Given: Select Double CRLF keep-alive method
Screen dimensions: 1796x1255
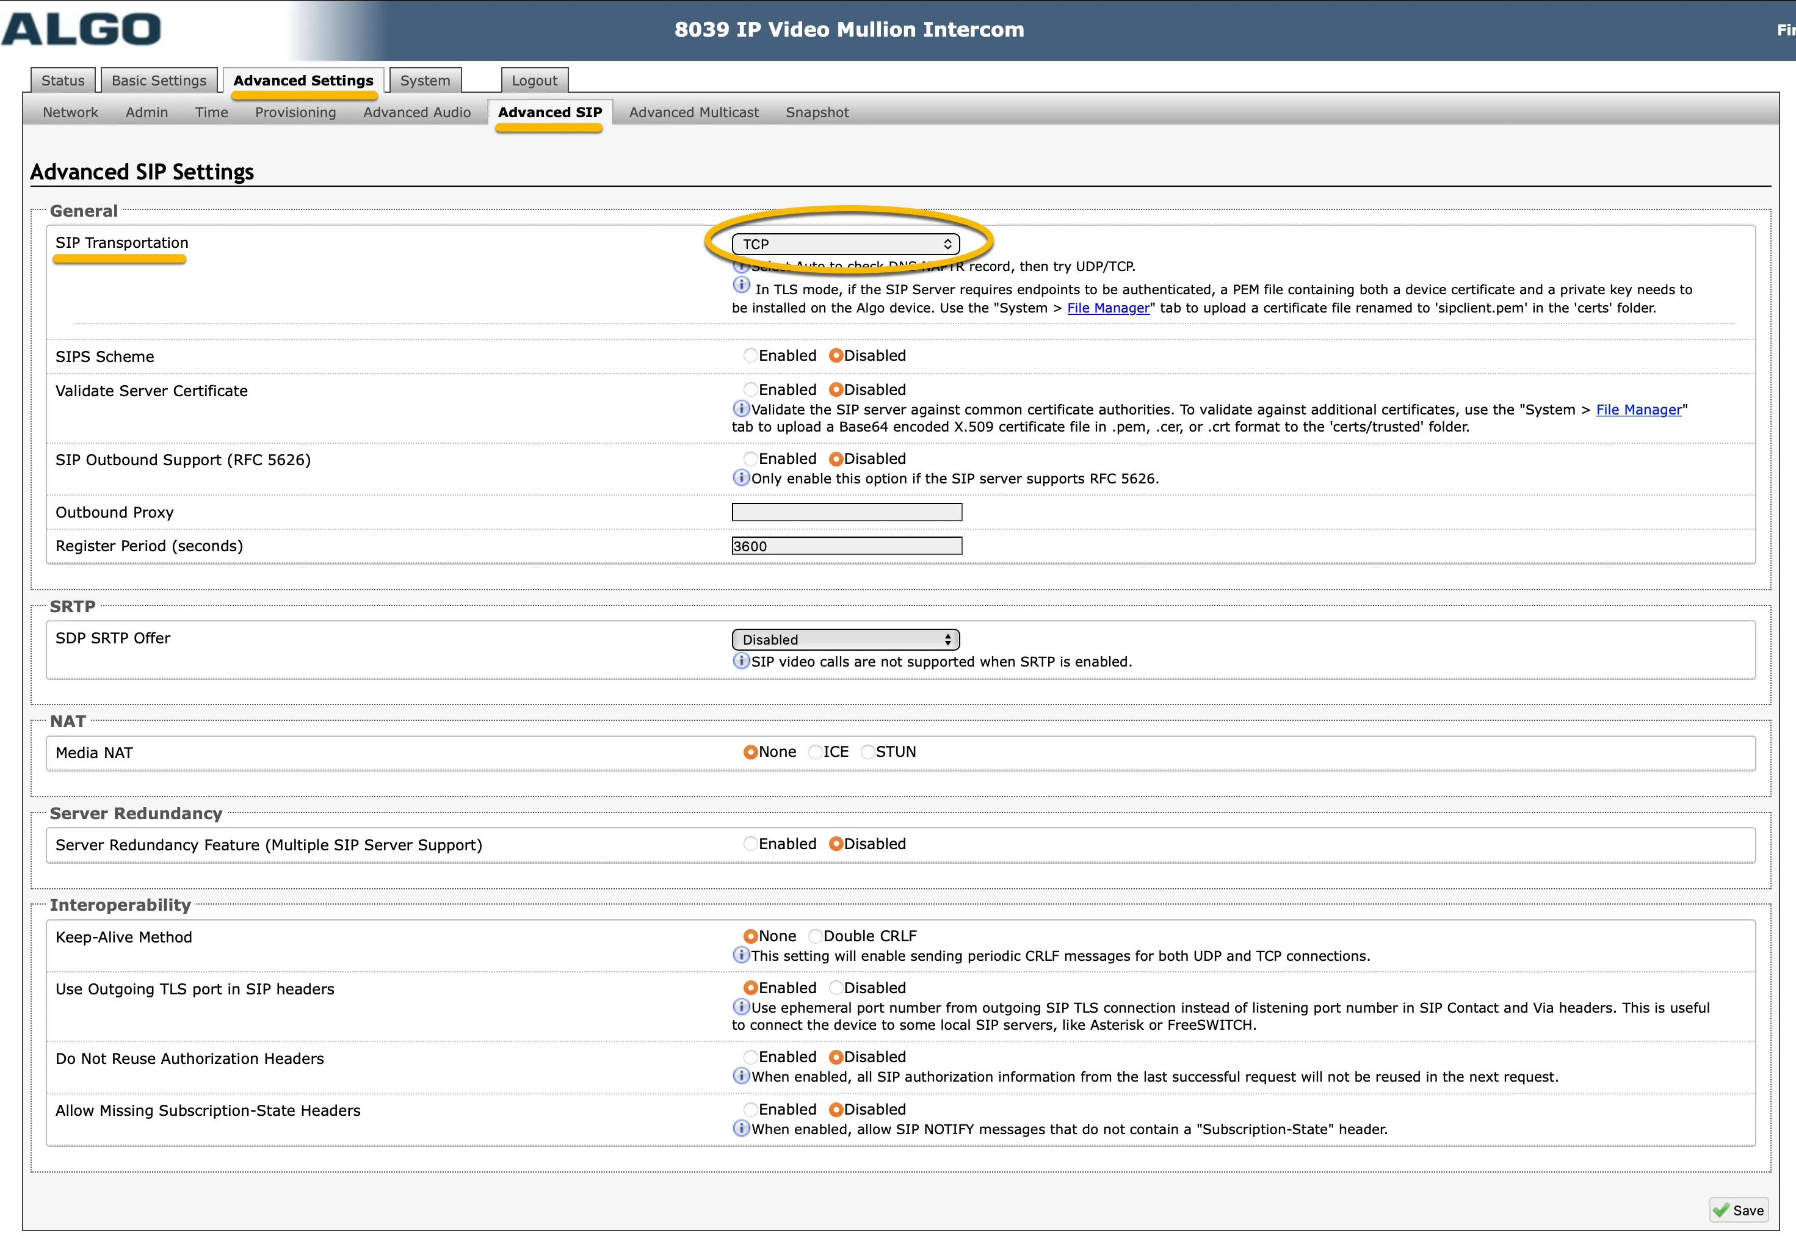Looking at the screenshot, I should tap(815, 936).
